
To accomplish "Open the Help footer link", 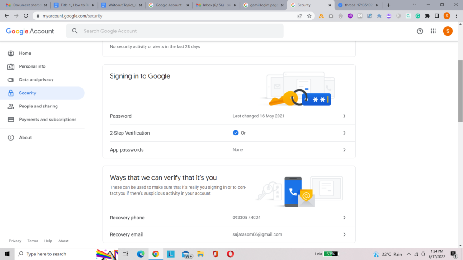I will click(48, 241).
